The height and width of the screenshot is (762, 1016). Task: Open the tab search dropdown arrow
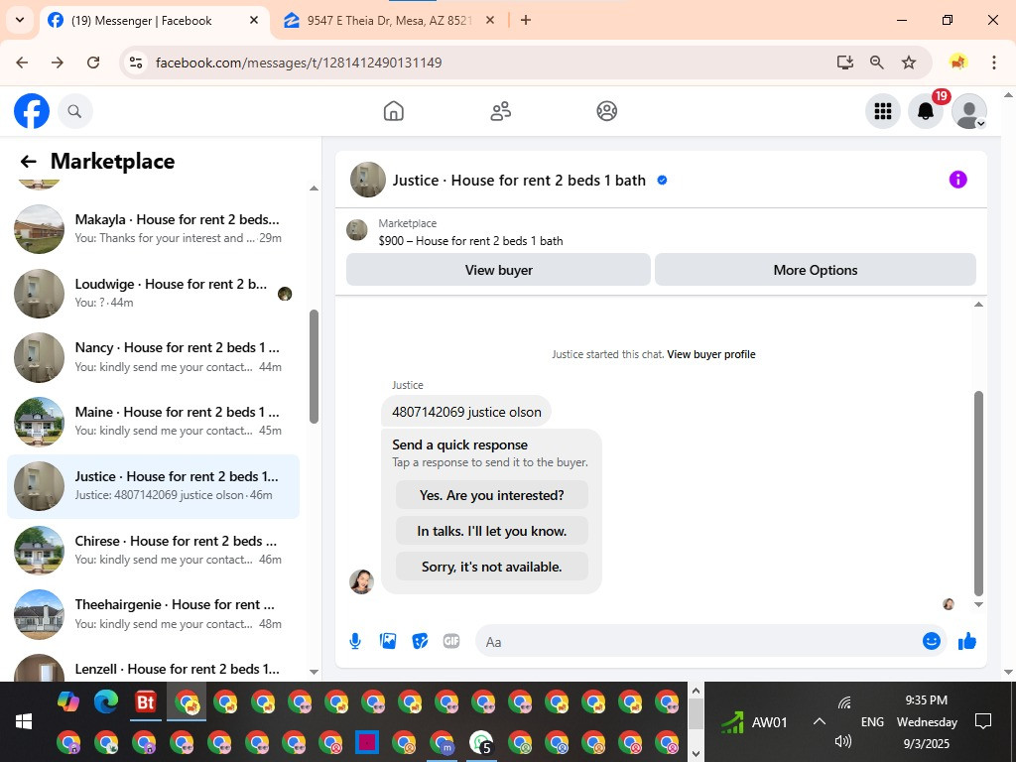point(20,20)
